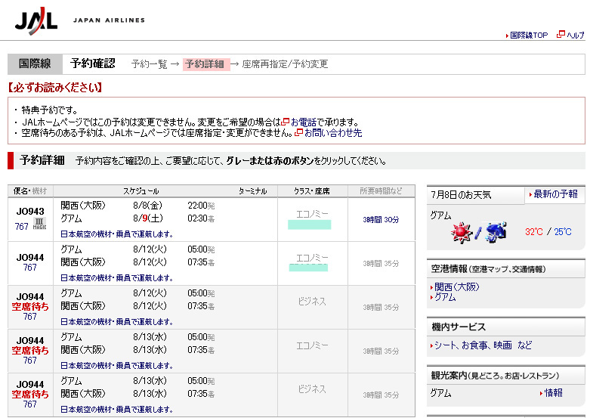Select the 国際線 tab
This screenshot has height=418, width=590.
coord(35,63)
